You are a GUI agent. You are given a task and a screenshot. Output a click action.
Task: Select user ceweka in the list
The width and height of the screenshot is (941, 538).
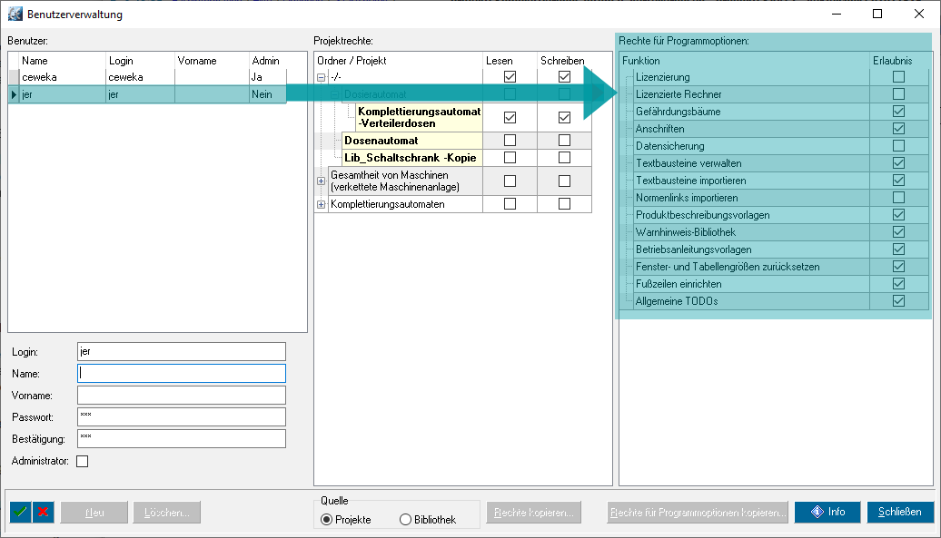point(54,77)
